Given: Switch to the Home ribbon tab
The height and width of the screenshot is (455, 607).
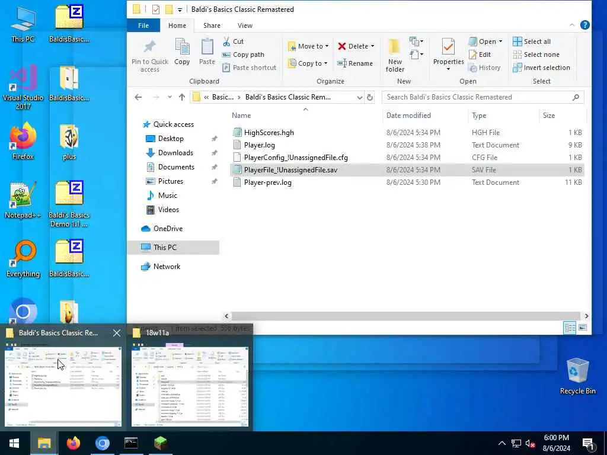Looking at the screenshot, I should 177,25.
